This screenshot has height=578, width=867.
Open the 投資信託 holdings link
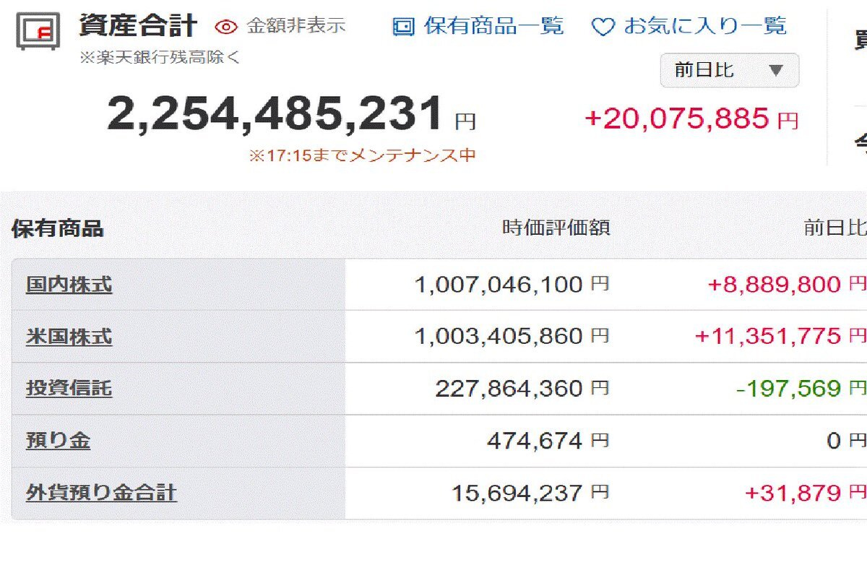[69, 389]
